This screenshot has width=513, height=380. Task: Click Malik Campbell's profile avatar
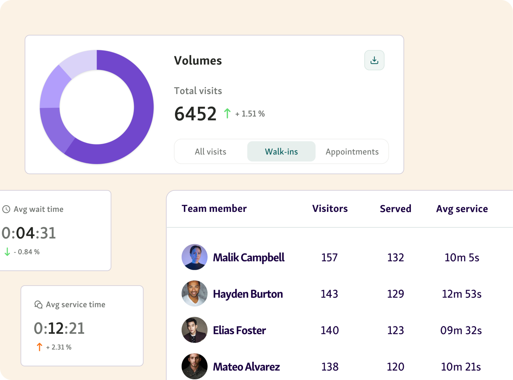[194, 257]
